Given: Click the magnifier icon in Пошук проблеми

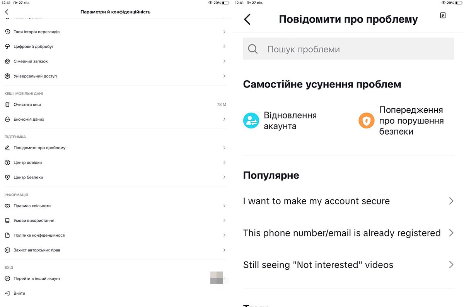Looking at the screenshot, I should [253, 49].
